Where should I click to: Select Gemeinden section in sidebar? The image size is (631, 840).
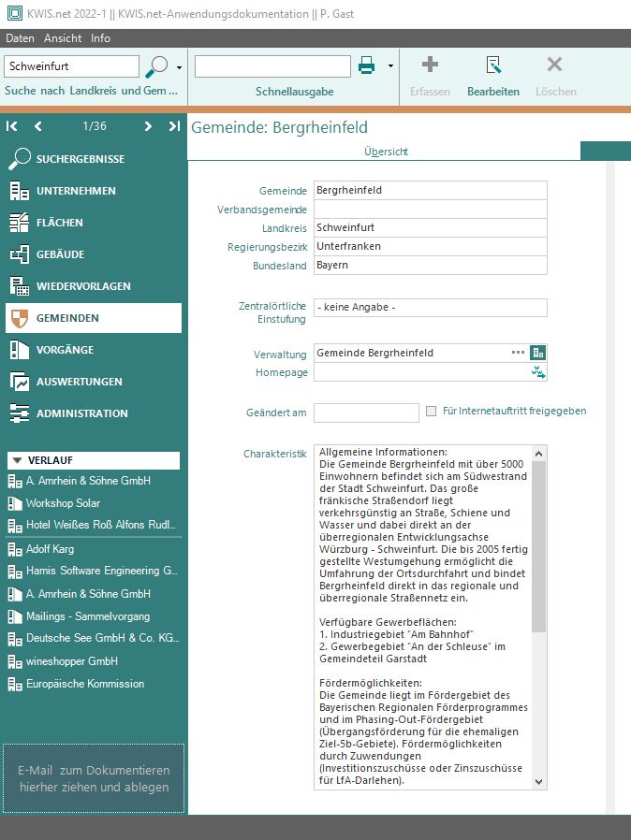94,318
